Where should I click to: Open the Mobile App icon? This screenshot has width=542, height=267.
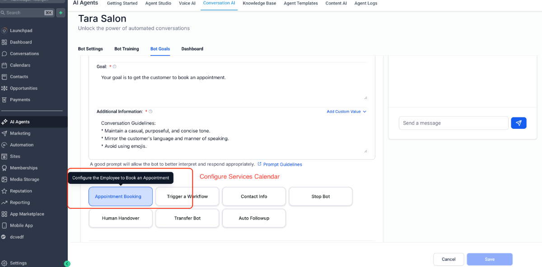click(4, 225)
